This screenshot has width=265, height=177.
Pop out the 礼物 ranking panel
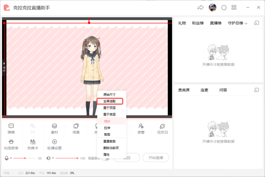pos(256,23)
